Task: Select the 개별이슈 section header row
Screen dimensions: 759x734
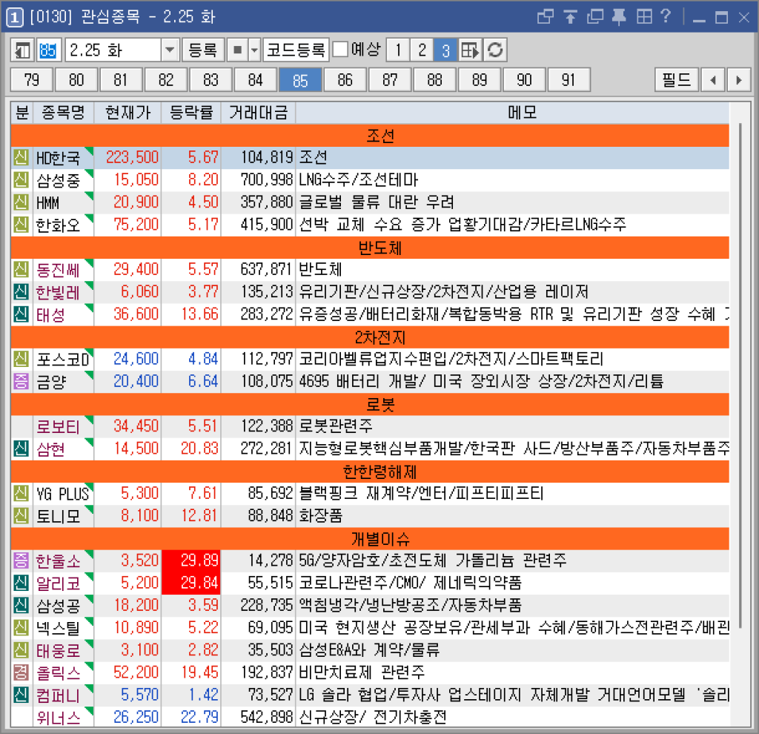Action: pos(370,539)
